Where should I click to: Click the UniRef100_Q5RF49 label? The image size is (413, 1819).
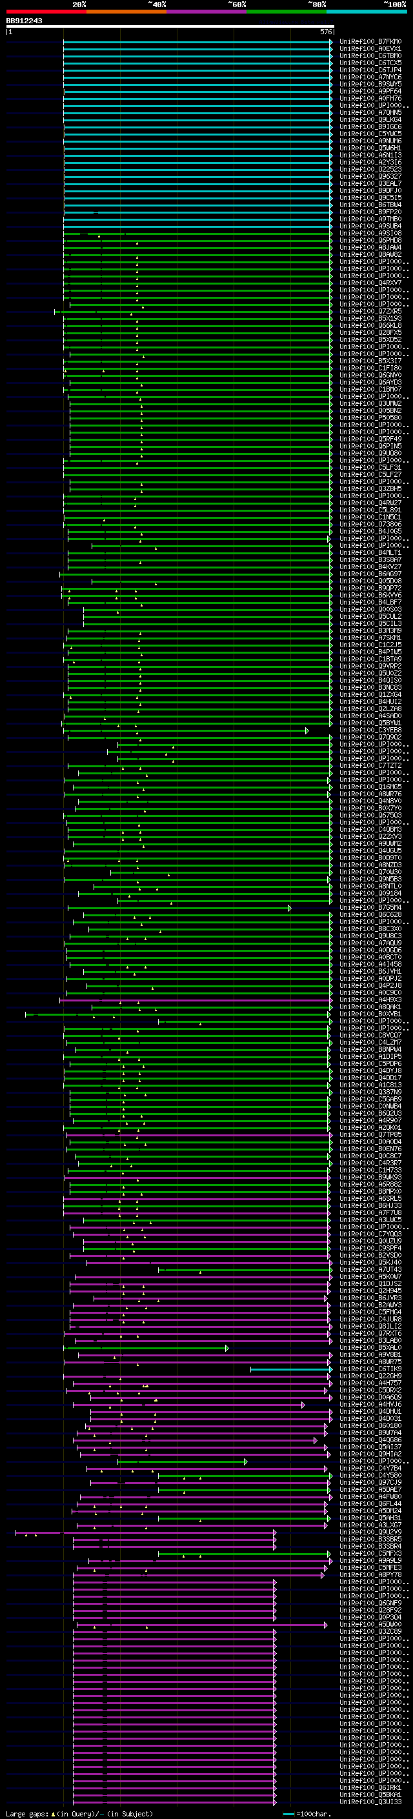coord(370,439)
